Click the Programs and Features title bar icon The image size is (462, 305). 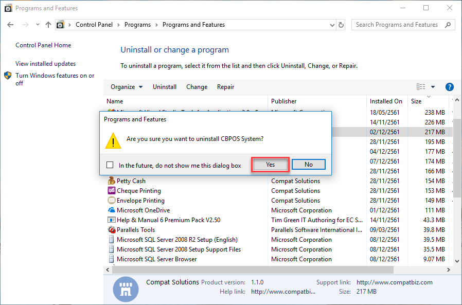click(x=8, y=8)
